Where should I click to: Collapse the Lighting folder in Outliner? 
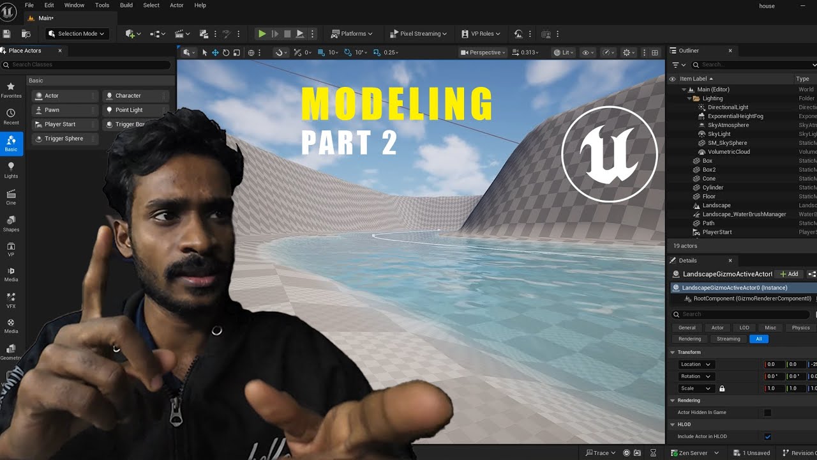(x=689, y=98)
